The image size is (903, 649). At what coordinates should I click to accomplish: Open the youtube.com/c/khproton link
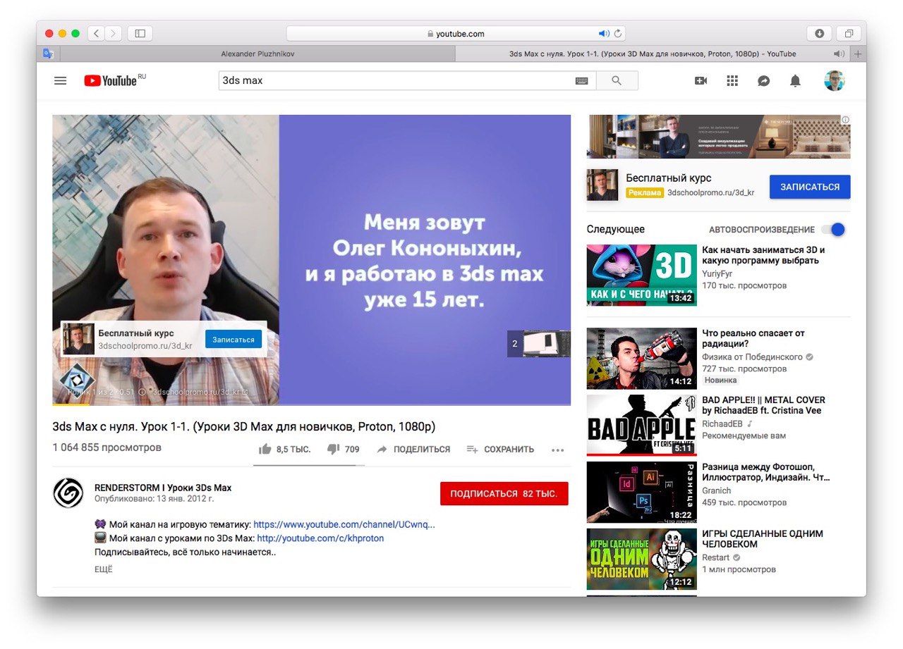point(320,538)
